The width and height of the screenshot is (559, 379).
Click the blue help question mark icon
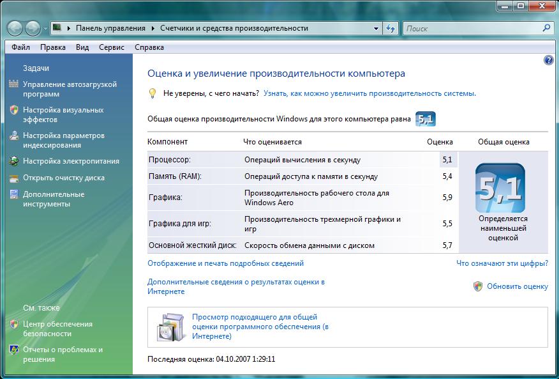(548, 60)
